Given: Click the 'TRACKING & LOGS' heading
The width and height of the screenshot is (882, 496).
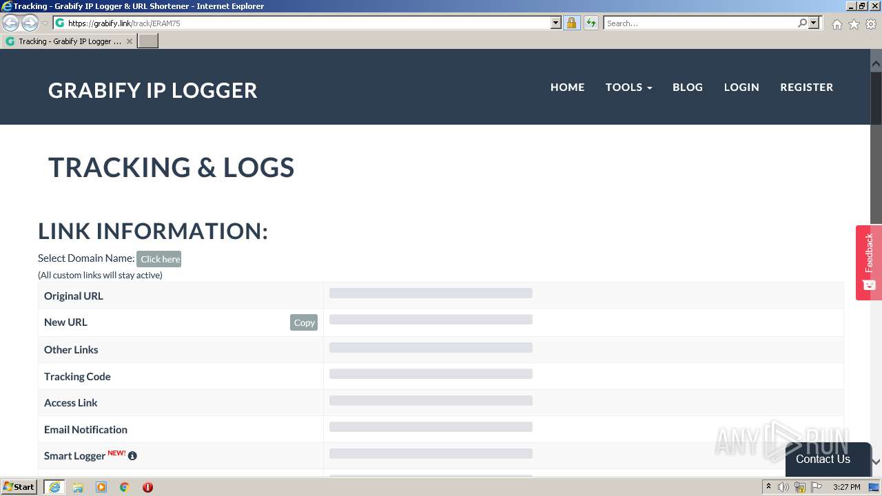Looking at the screenshot, I should tap(172, 167).
